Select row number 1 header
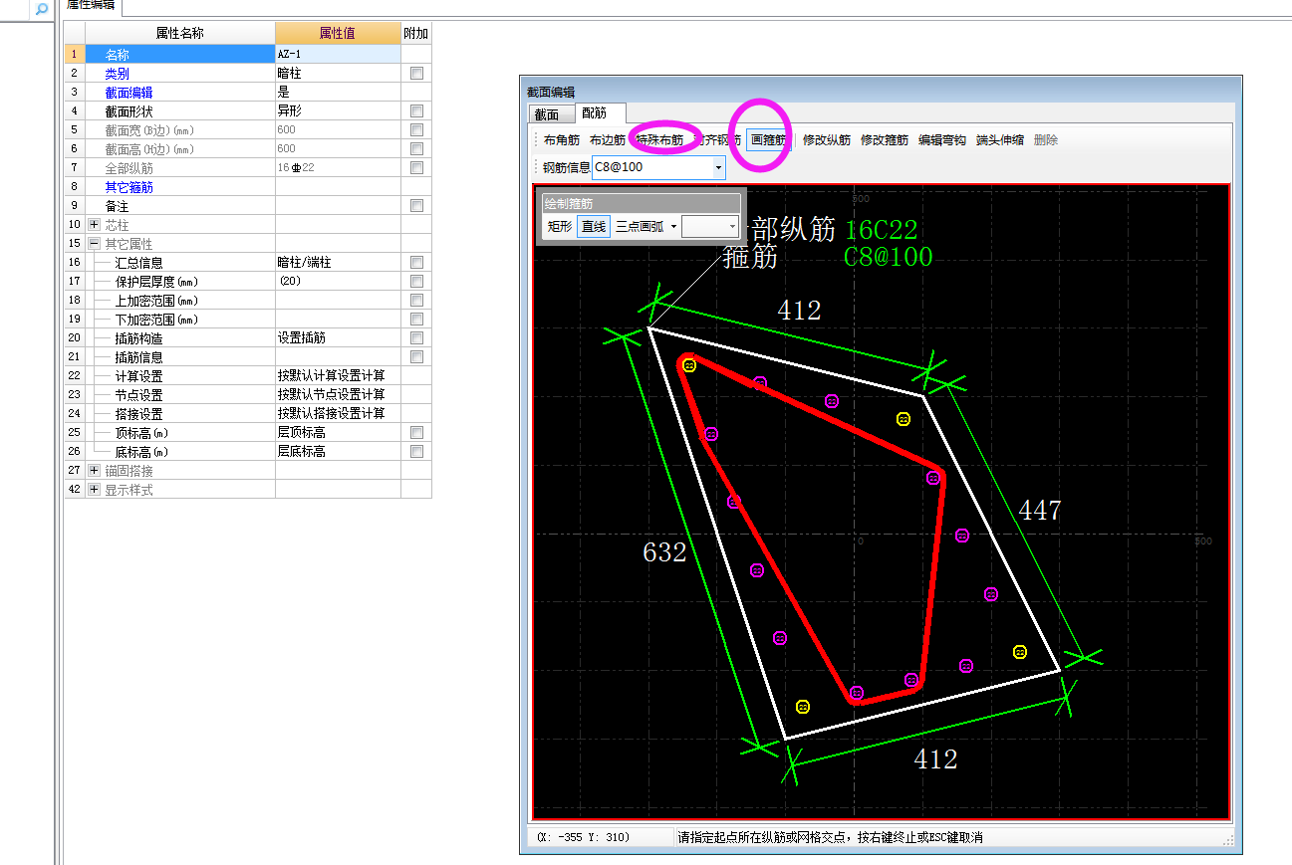 click(x=75, y=54)
